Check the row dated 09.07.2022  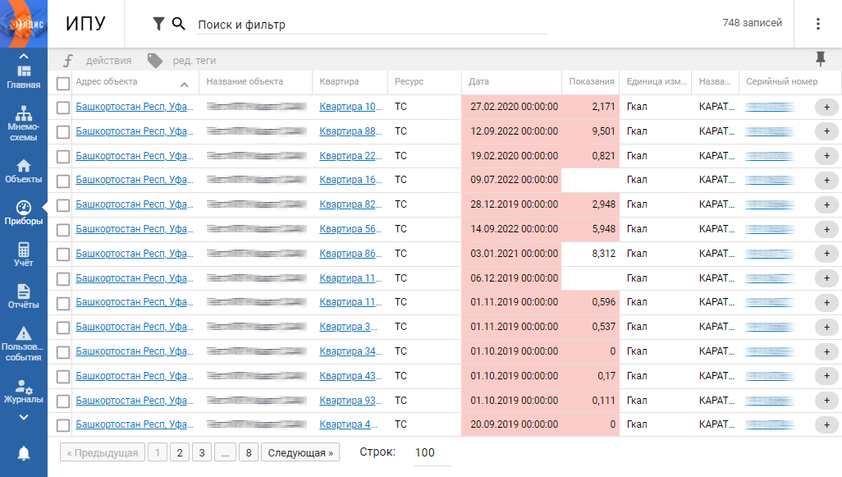[63, 181]
